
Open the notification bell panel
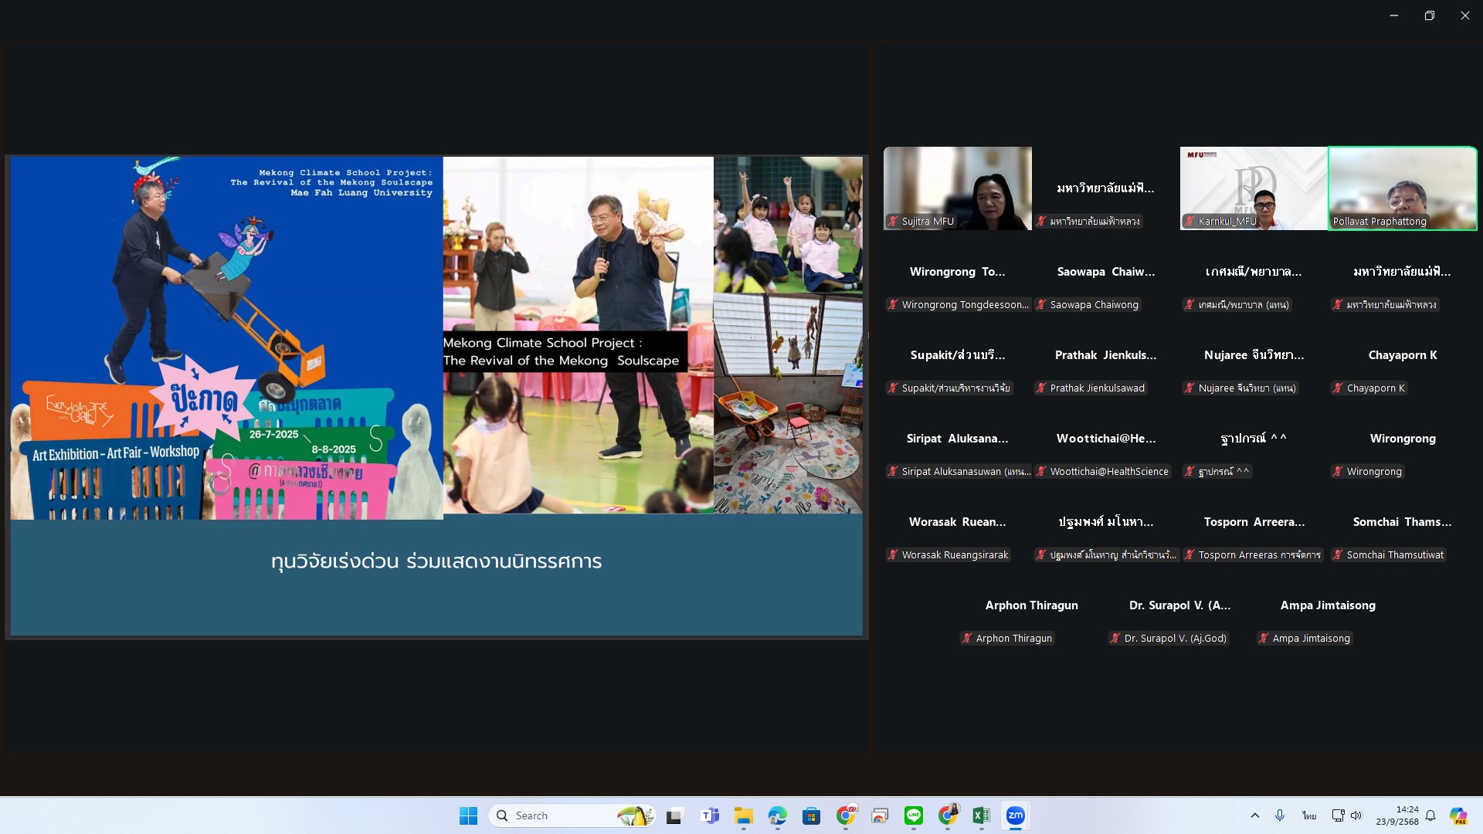(1430, 815)
